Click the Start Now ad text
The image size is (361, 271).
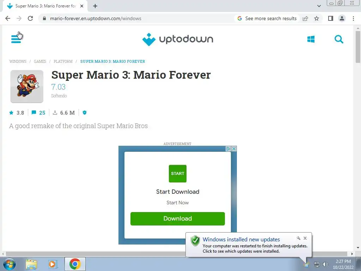(178, 203)
